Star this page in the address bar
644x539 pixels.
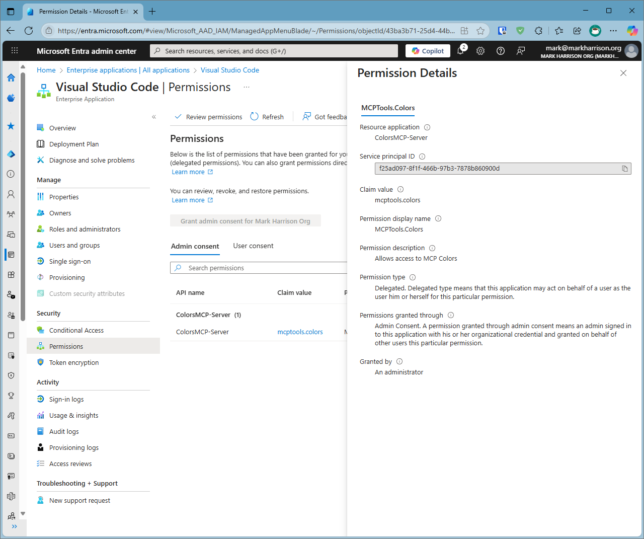[x=480, y=31]
